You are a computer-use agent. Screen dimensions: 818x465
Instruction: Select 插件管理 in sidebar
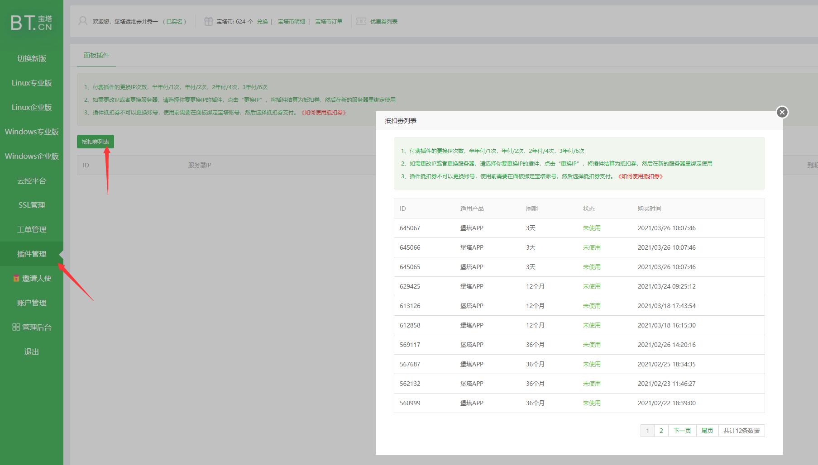(x=32, y=254)
